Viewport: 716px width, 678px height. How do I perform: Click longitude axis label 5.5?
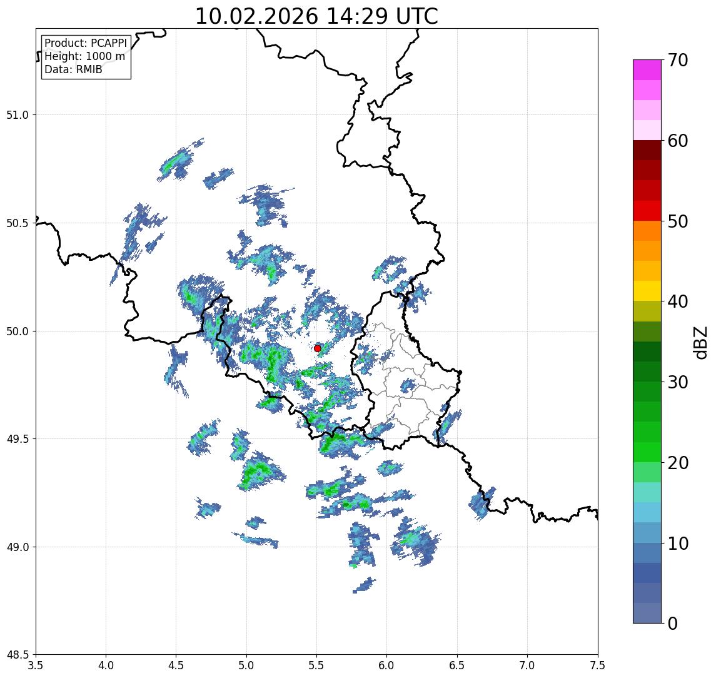tap(317, 665)
